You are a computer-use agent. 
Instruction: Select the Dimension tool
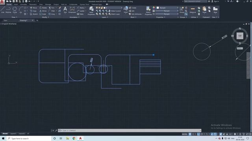72,10
